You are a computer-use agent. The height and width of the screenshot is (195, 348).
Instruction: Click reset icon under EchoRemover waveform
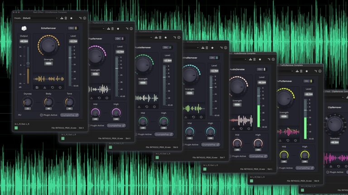53,88
